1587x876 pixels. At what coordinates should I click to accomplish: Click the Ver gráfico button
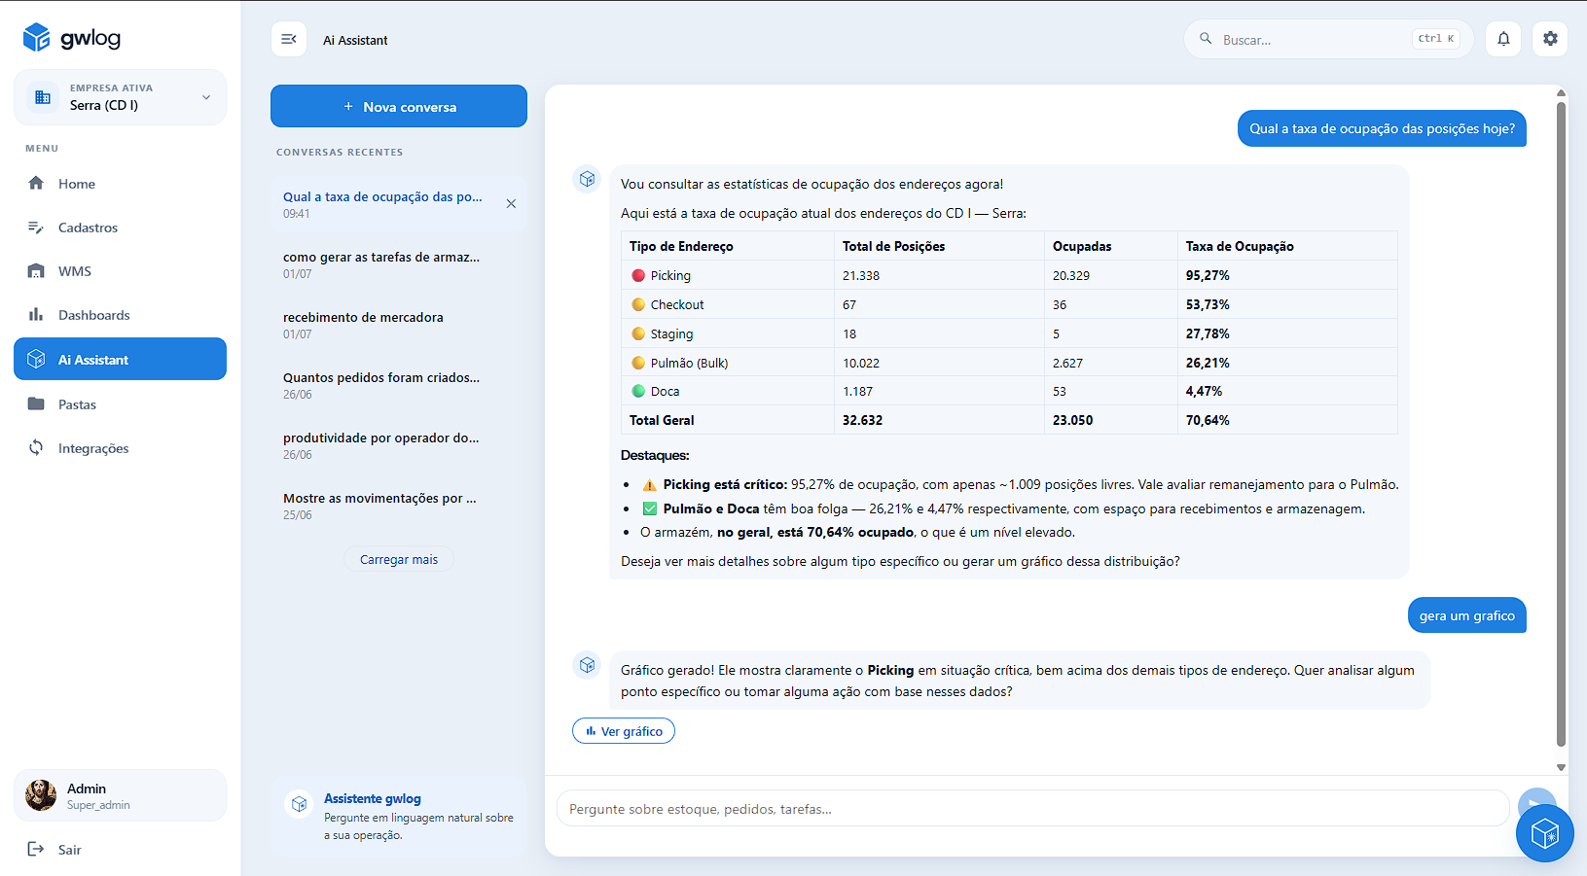pyautogui.click(x=624, y=731)
